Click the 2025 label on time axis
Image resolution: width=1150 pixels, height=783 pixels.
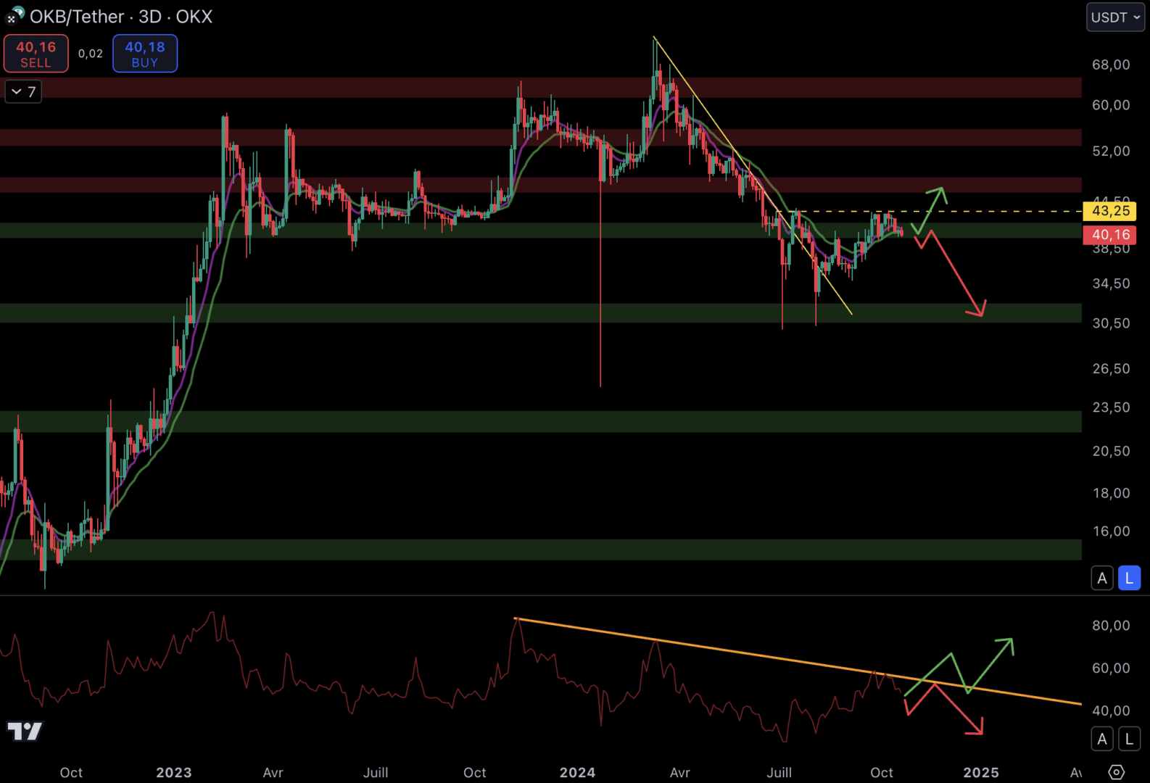(981, 773)
